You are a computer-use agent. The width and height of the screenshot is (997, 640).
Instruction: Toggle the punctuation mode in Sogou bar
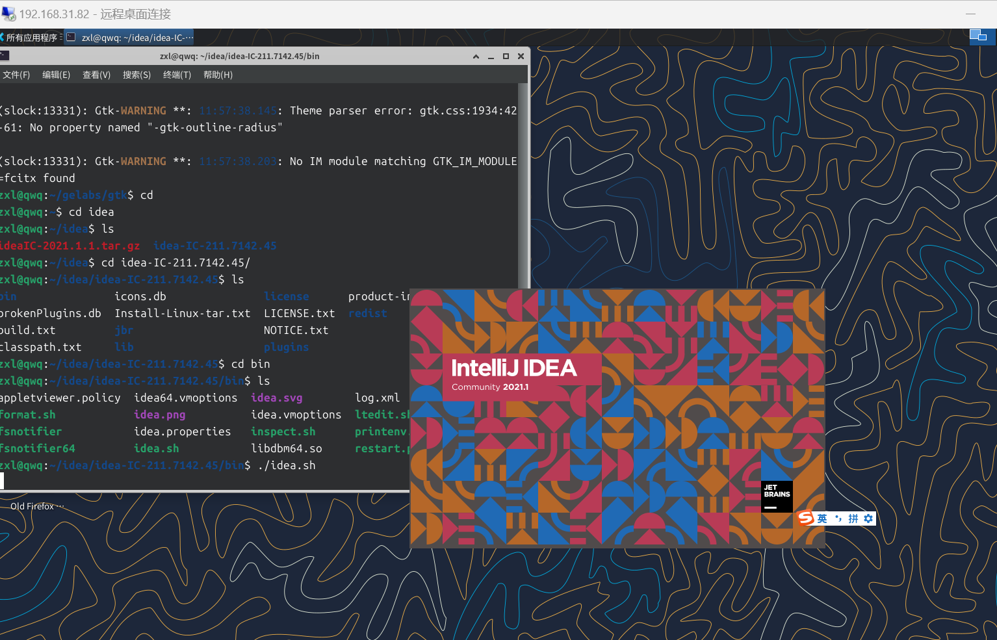[838, 518]
